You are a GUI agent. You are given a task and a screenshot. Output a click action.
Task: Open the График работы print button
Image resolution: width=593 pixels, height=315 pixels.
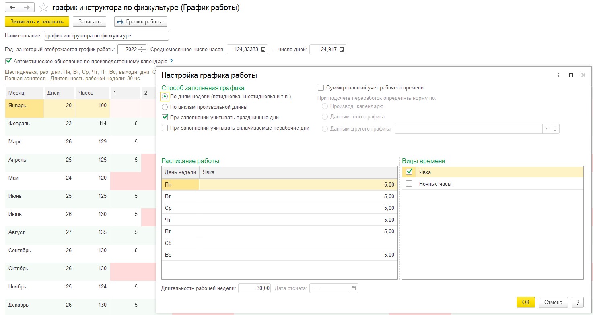click(140, 21)
